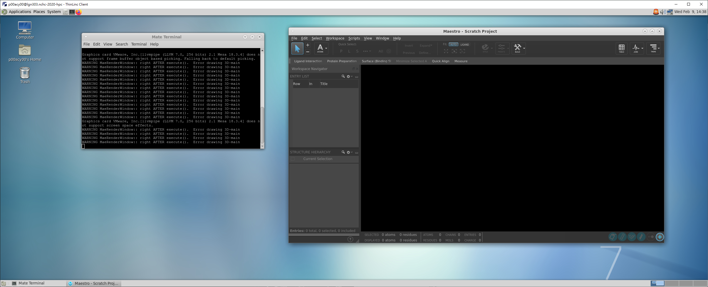Open the project TABLE
708x287 pixels.
(622, 48)
